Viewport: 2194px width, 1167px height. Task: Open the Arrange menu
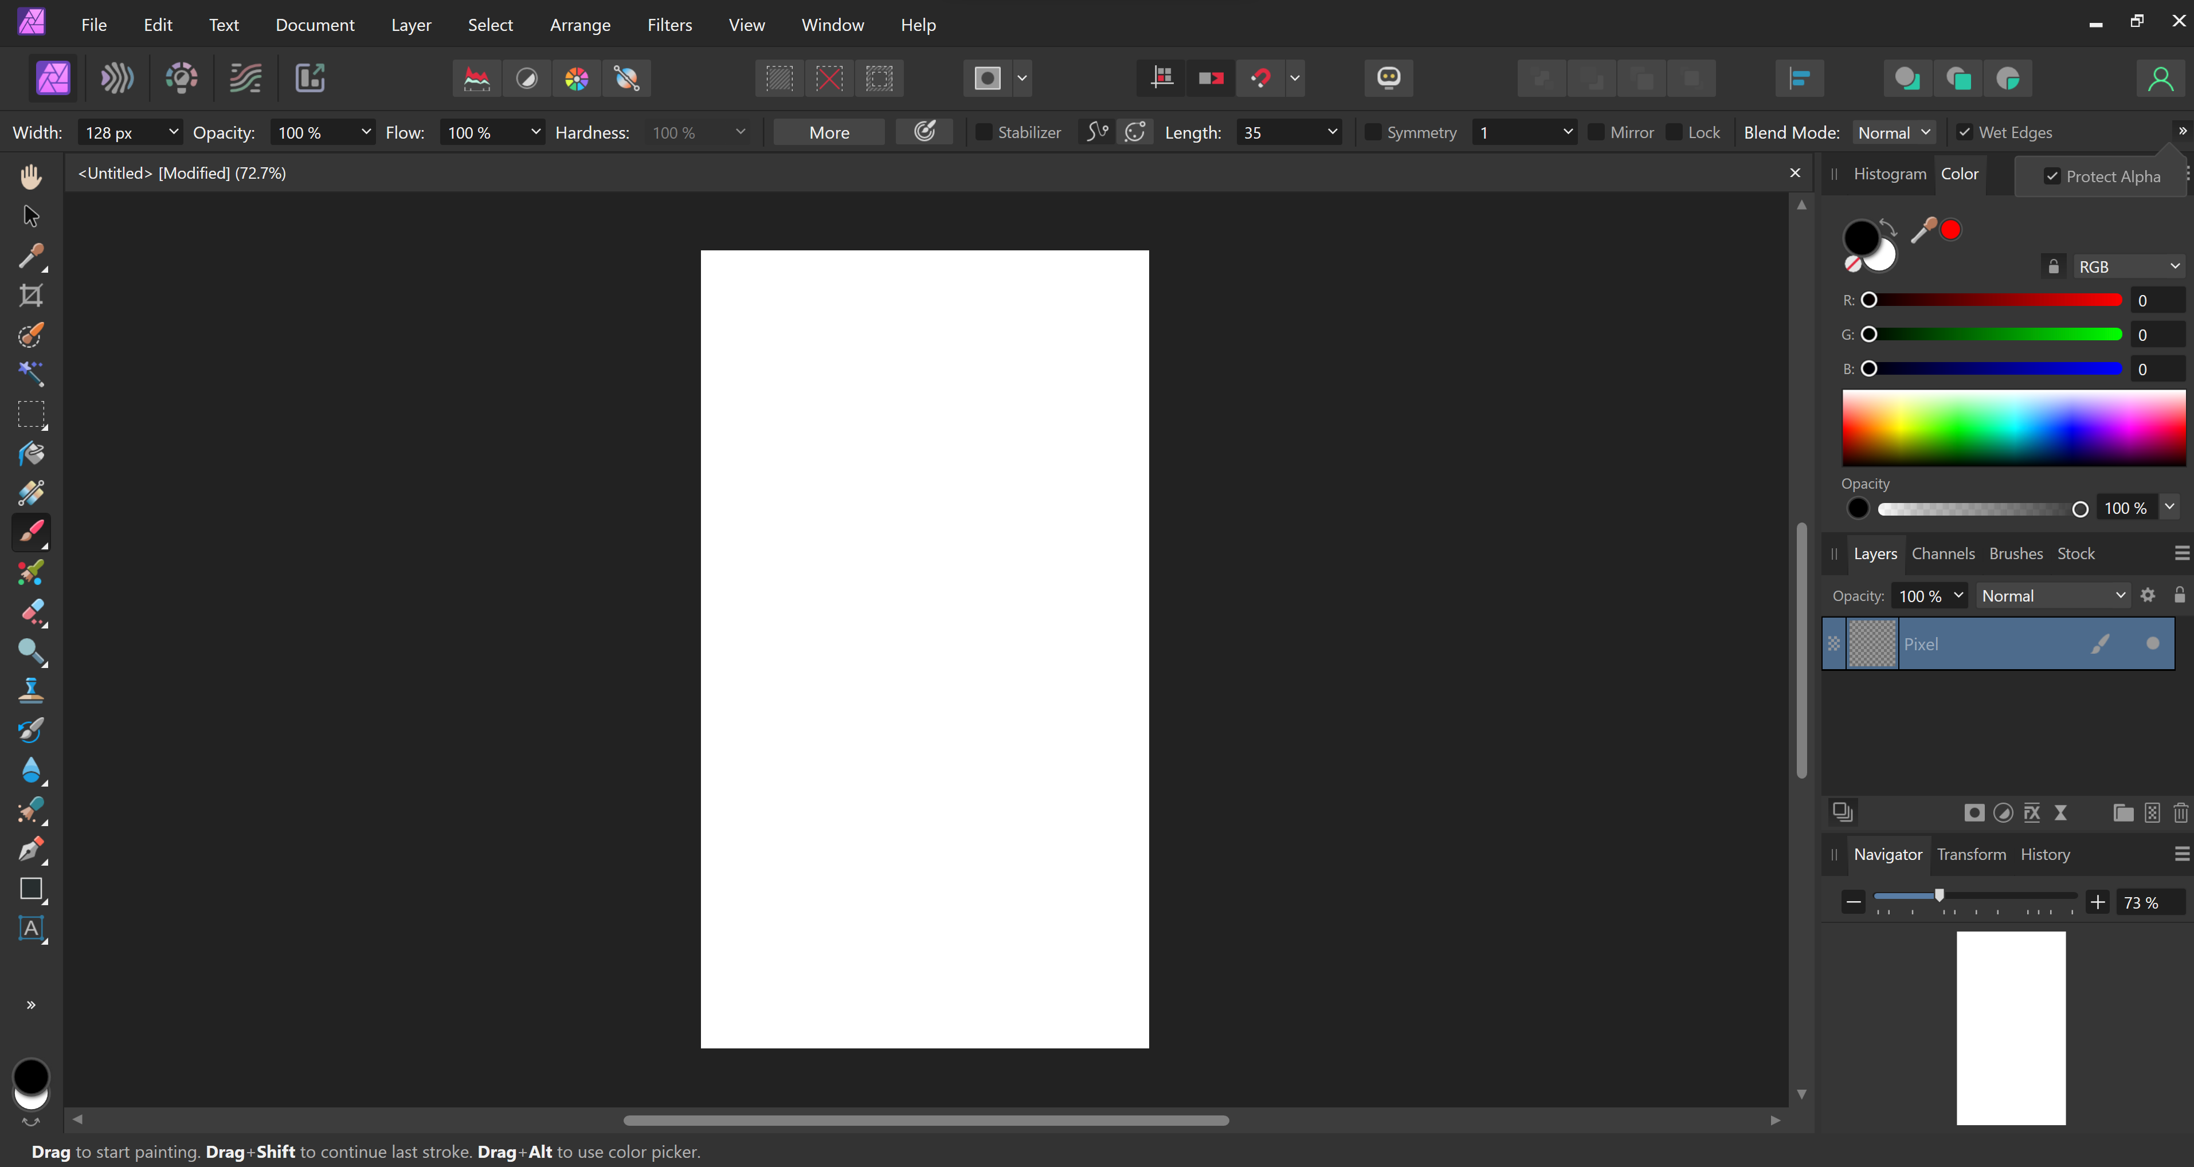[x=580, y=25]
